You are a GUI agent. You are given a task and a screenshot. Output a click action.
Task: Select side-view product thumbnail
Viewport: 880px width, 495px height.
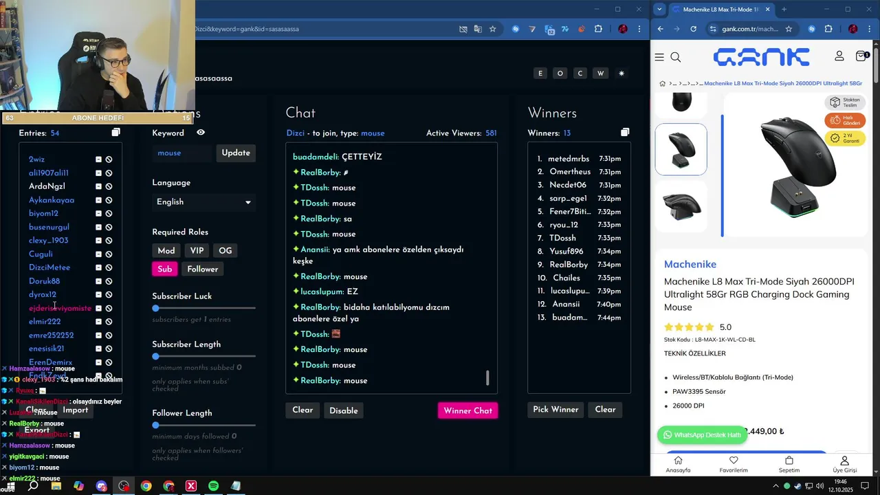(x=681, y=206)
